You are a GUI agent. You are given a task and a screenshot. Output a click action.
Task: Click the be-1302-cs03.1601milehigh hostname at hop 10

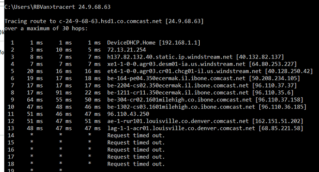pyautogui.click(x=181, y=107)
